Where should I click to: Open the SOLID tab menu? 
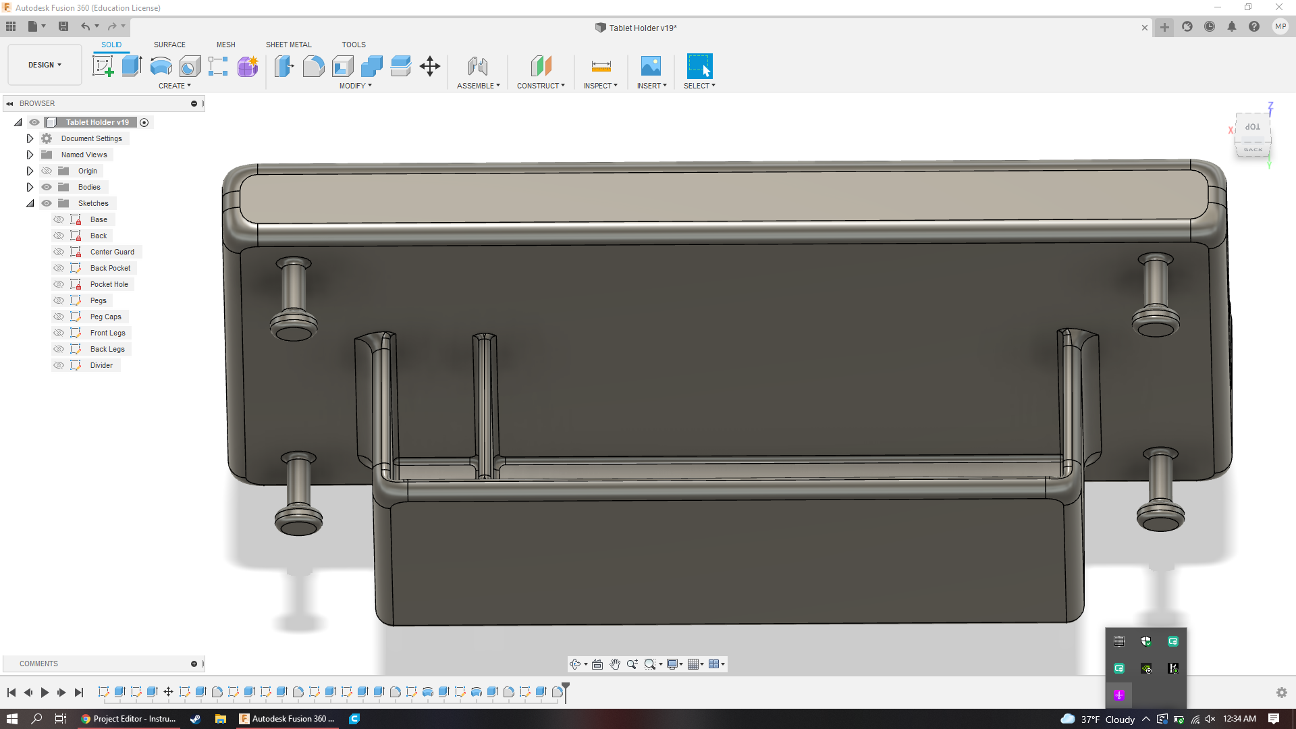click(x=111, y=45)
